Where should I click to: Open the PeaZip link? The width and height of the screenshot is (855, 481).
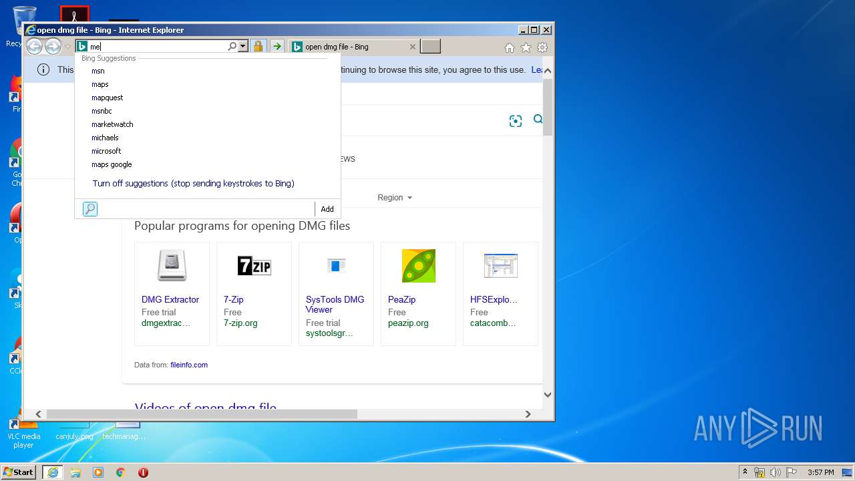click(x=401, y=299)
